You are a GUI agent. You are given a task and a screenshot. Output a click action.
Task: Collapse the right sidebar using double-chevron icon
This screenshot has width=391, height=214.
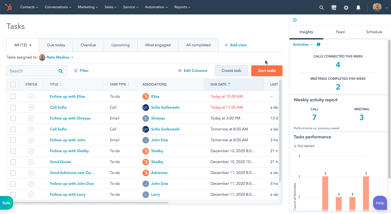[295, 20]
